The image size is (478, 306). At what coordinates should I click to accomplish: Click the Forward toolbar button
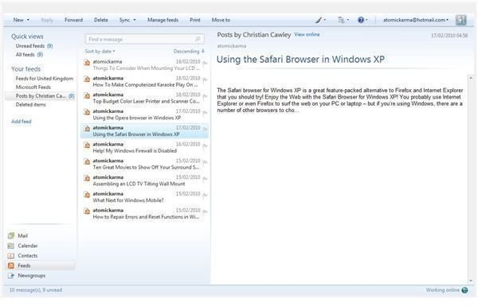pyautogui.click(x=74, y=20)
